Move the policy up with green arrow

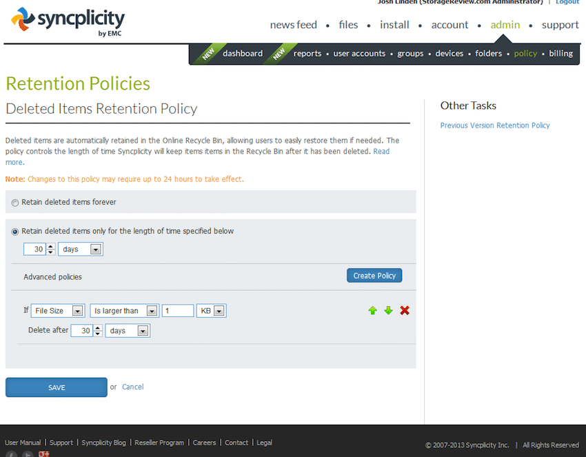click(x=372, y=310)
